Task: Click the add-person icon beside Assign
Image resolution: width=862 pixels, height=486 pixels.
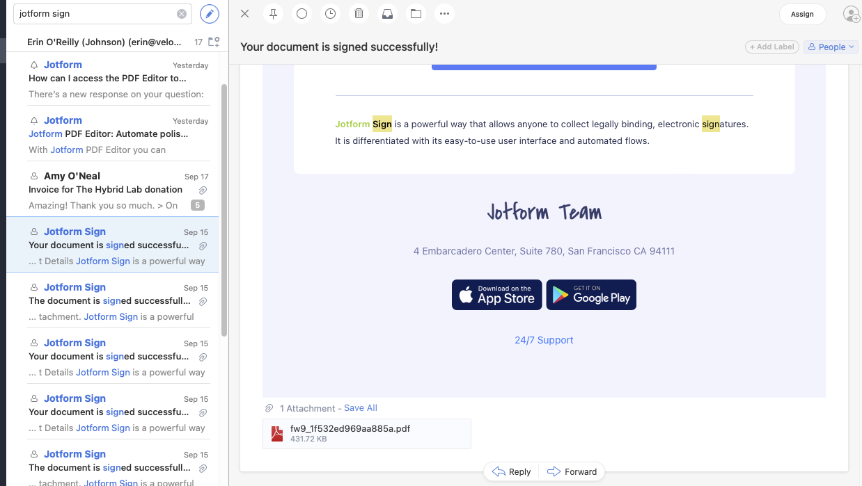Action: (851, 14)
